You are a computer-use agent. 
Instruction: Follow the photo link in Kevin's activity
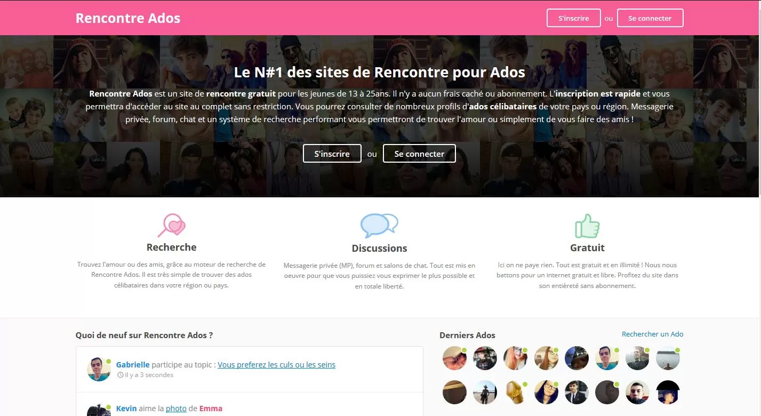pyautogui.click(x=176, y=409)
